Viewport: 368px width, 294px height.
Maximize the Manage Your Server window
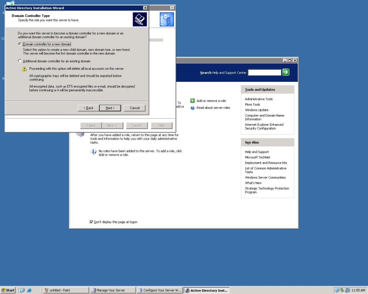click(290, 61)
